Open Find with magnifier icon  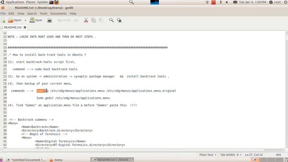[x=111, y=20]
